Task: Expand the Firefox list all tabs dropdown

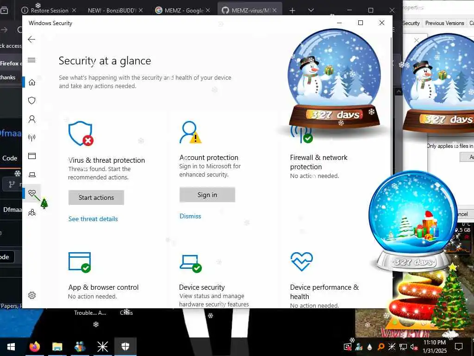Action: coord(311,10)
